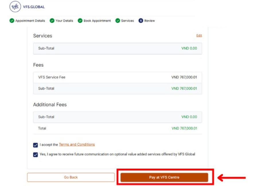This screenshot has height=186, width=258.
Task: Click green checkmark icon beside Appointment Details
Action: (x=12, y=21)
